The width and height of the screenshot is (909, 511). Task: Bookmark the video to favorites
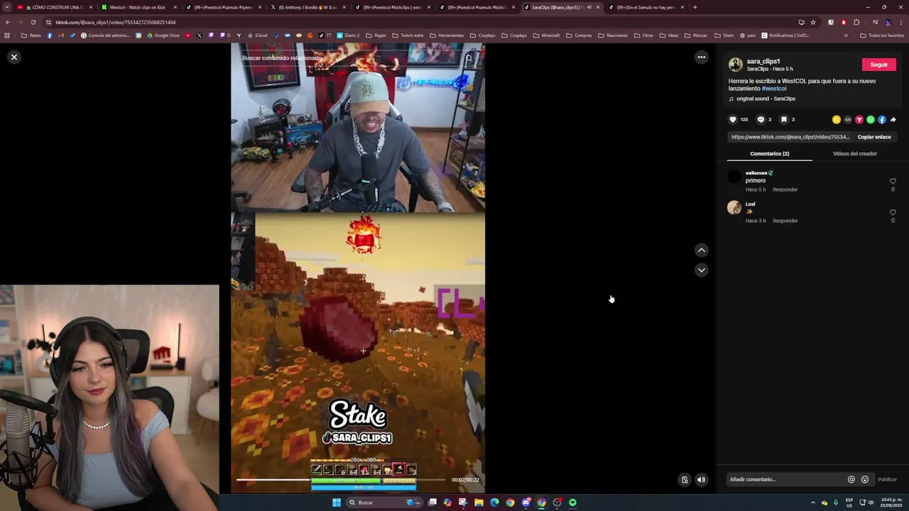[x=784, y=119]
